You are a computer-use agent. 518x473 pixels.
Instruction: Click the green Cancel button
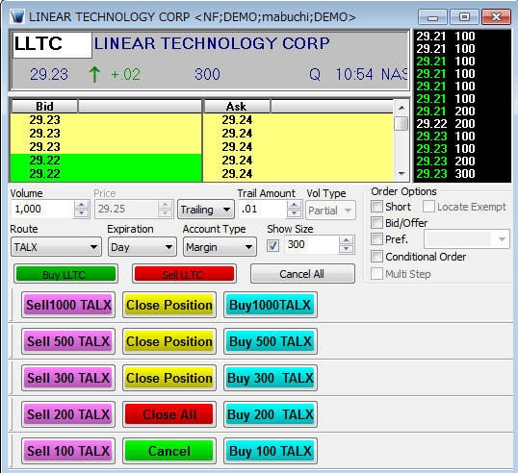(x=169, y=451)
